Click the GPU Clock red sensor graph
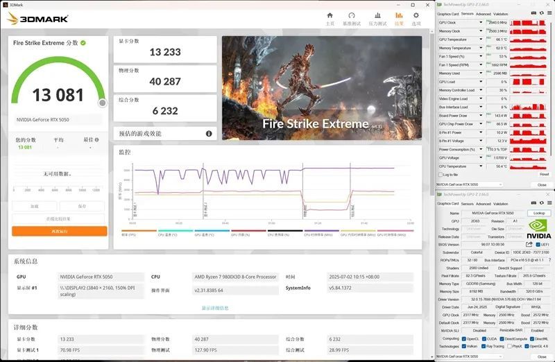The height and width of the screenshot is (362, 555). pos(528,23)
